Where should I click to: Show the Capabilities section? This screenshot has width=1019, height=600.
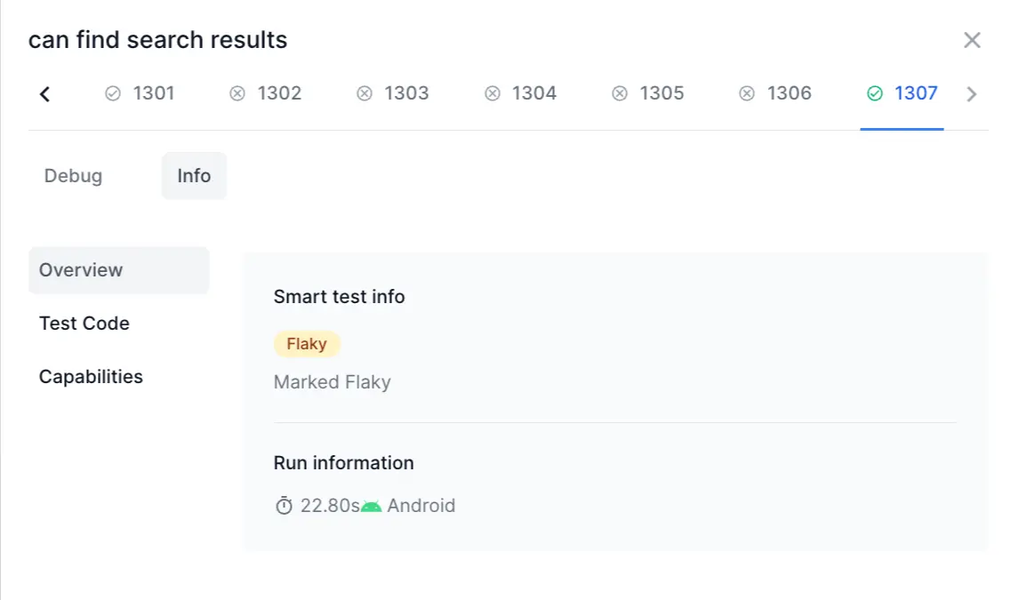point(91,377)
